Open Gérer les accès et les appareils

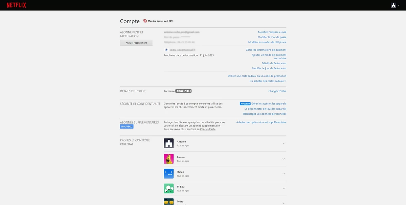pos(269,104)
